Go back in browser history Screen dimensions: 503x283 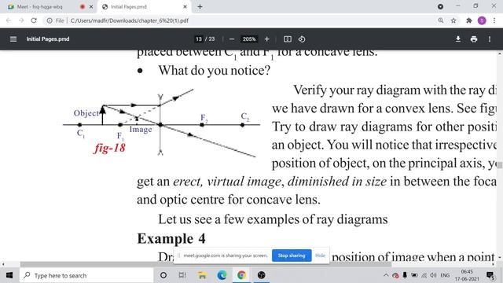pos(9,20)
